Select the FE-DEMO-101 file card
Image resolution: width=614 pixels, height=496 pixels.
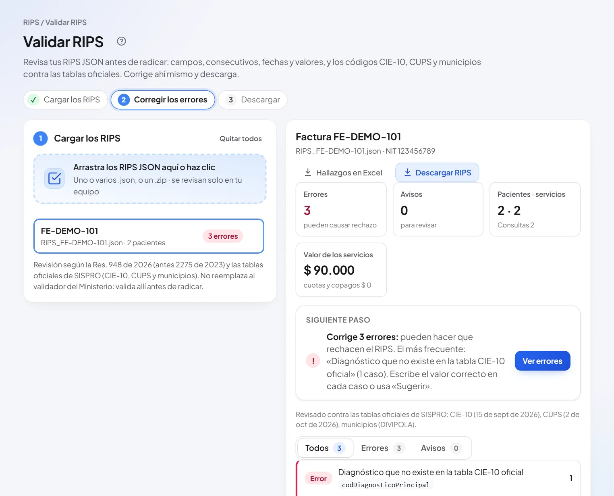point(149,236)
